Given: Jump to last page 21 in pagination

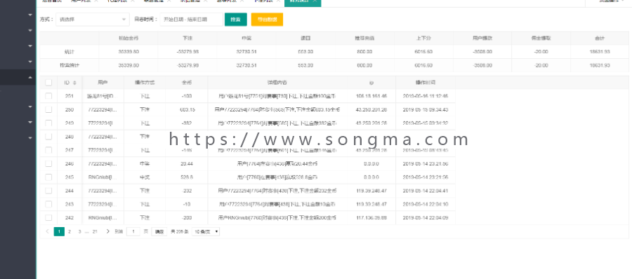Looking at the screenshot, I should pos(95,231).
